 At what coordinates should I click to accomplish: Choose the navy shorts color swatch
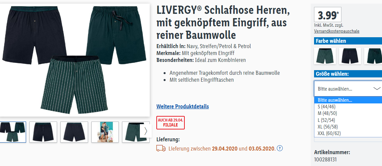pos(350,56)
